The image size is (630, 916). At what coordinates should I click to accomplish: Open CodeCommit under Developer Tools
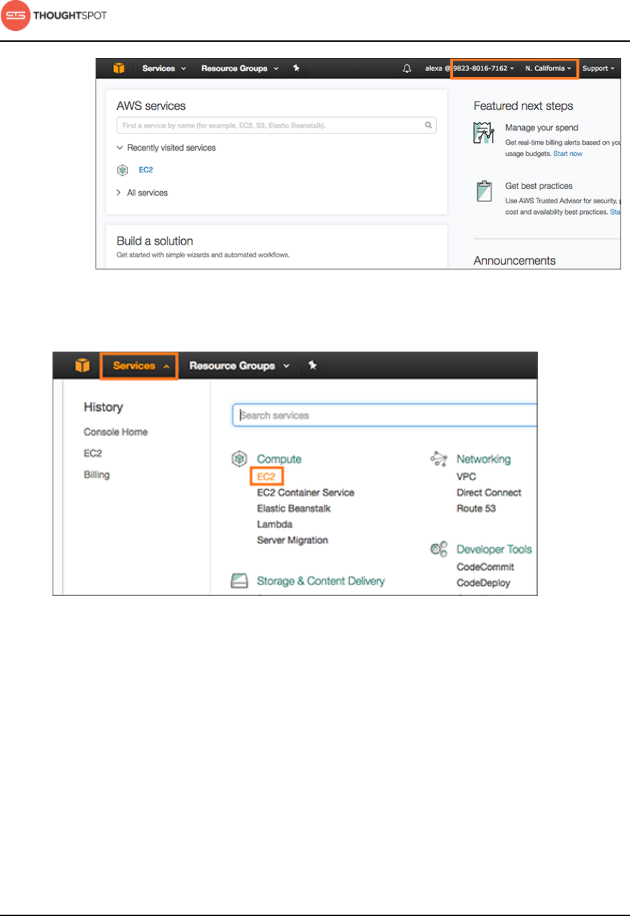tap(485, 567)
